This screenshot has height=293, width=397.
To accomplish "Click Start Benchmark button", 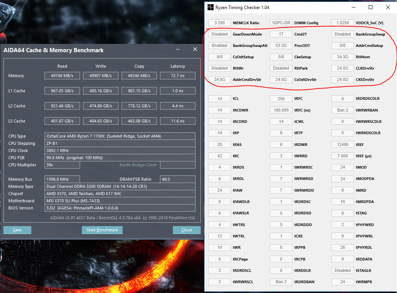I will point(102,230).
